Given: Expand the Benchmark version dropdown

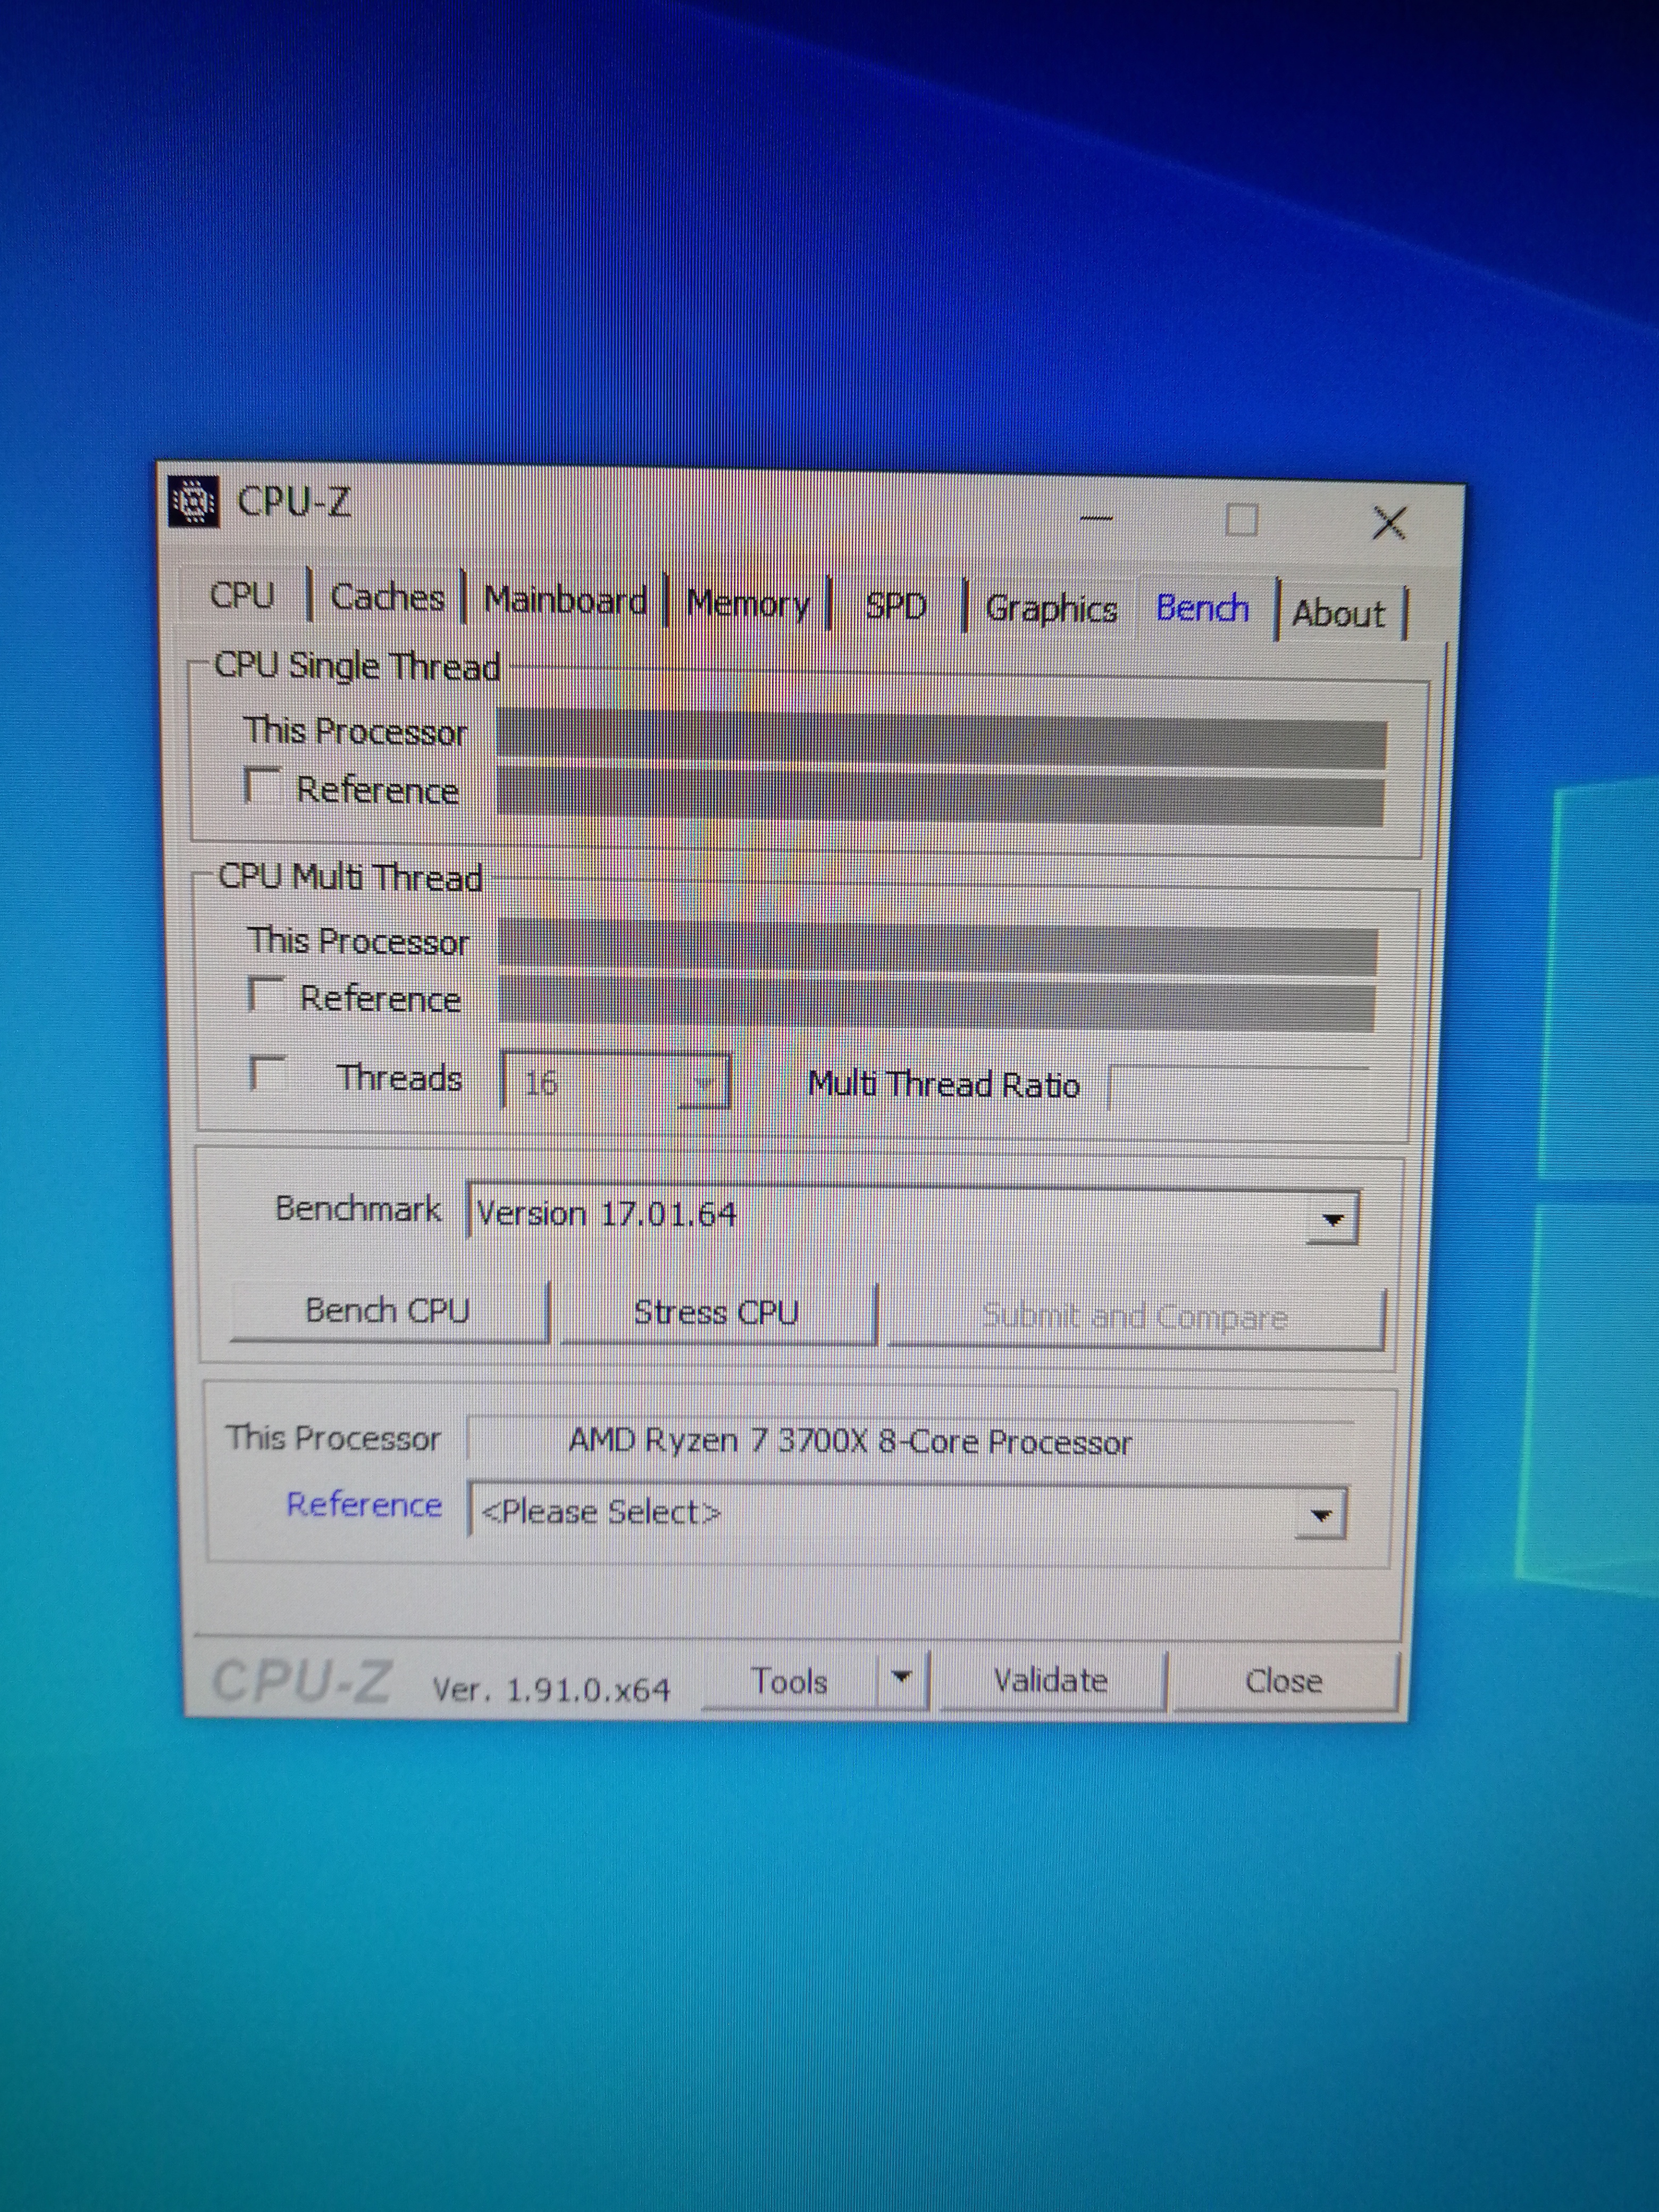Looking at the screenshot, I should pos(1331,1219).
